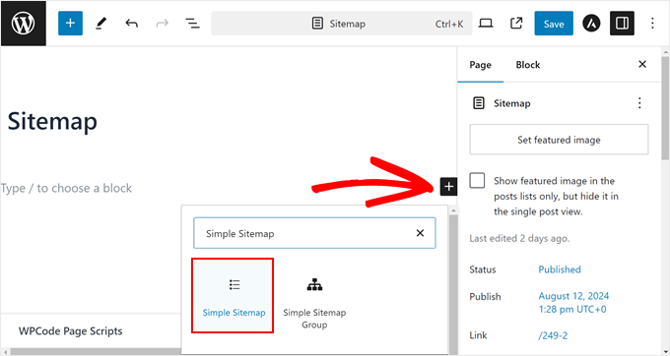Switch preview to laptop view icon
Screen dimensions: 670x356
486,24
